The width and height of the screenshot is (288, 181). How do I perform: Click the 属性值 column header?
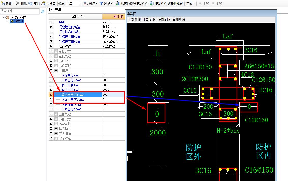[114, 17]
